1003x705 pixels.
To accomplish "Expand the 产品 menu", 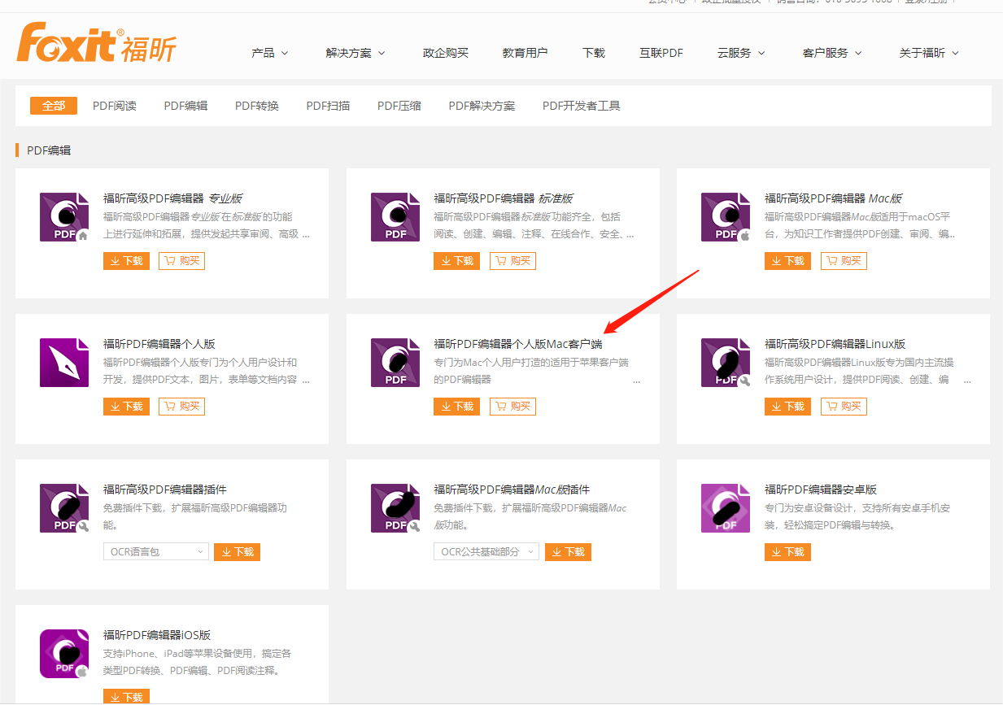I will tap(270, 53).
